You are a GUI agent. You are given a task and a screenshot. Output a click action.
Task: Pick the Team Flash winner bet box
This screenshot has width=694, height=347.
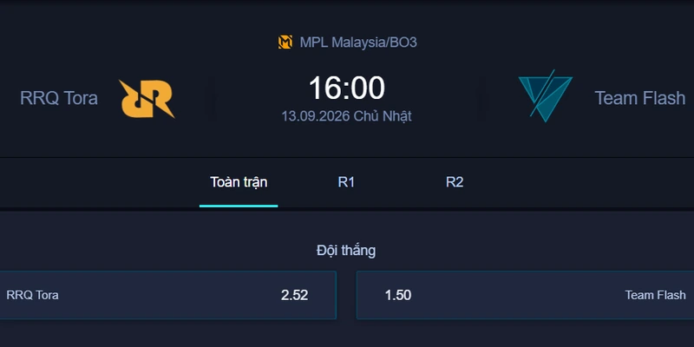tap(526, 295)
